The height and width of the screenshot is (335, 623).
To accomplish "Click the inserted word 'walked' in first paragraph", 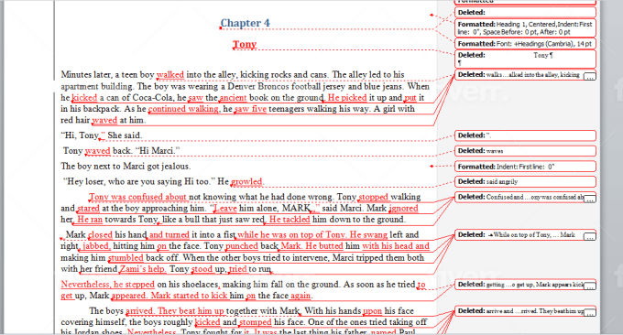I will point(170,75).
